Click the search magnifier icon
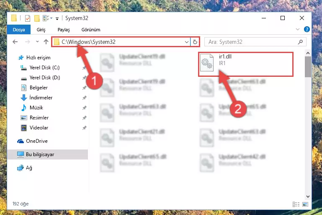 tap(301, 42)
